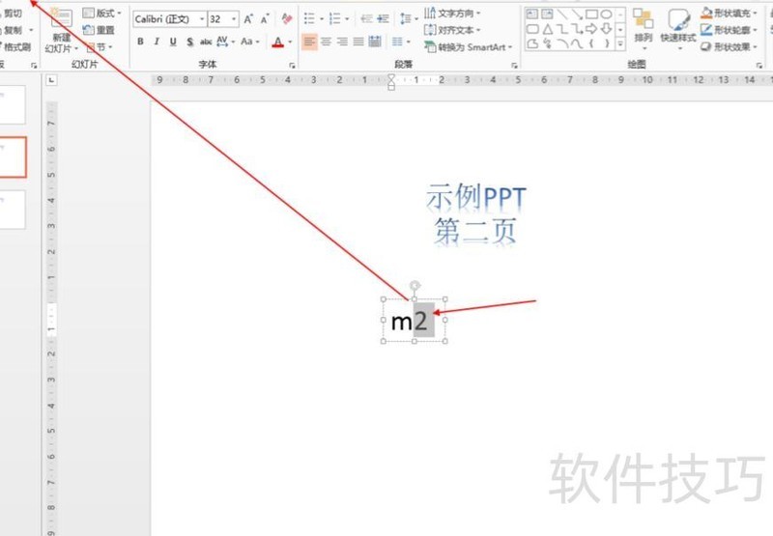Align text right
This screenshot has height=536, width=773.
click(342, 42)
